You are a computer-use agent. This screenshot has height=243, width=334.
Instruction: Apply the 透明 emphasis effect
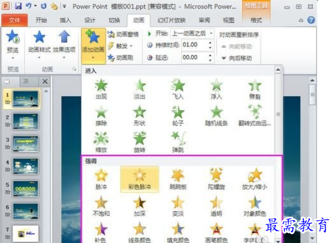click(x=216, y=206)
